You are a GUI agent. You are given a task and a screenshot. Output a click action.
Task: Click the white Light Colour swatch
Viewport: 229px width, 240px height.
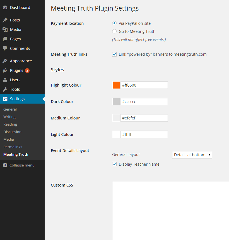(116, 134)
